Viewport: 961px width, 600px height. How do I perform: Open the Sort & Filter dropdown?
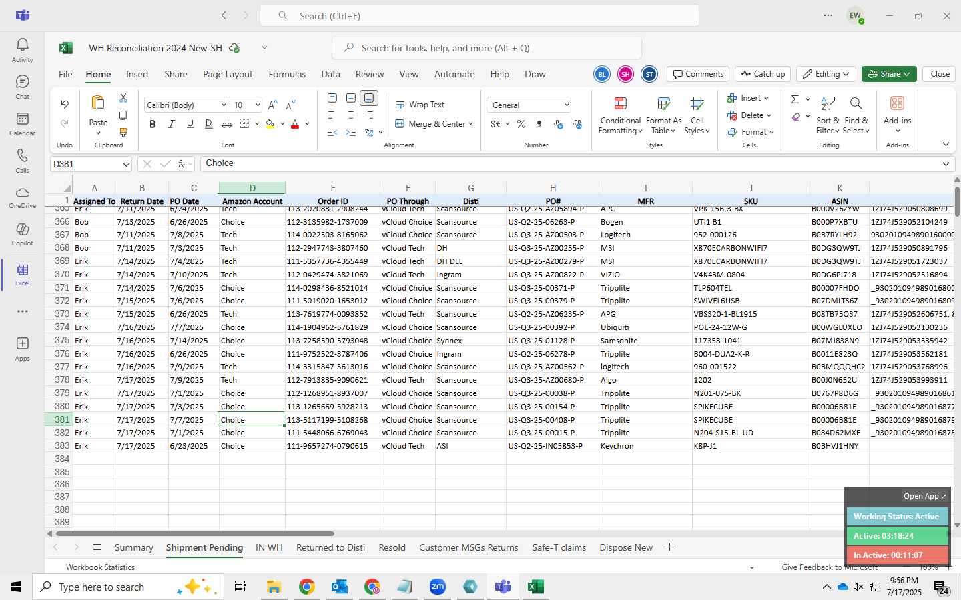coord(828,116)
